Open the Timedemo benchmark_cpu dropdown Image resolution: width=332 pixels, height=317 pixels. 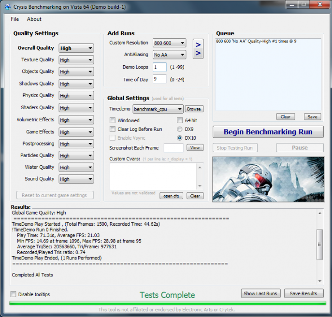pos(158,109)
